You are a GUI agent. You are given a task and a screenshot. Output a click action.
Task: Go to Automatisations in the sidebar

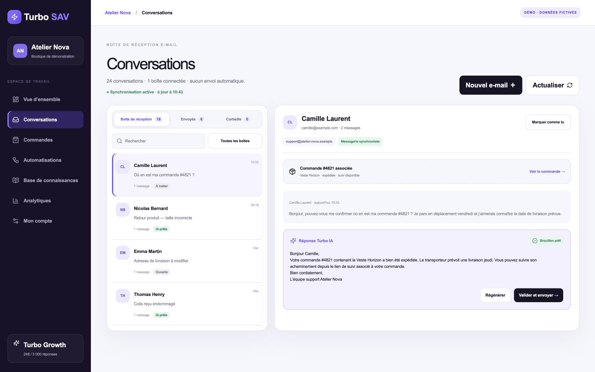click(45, 160)
